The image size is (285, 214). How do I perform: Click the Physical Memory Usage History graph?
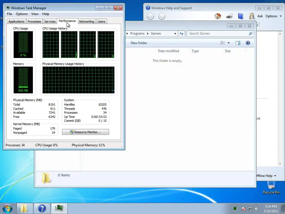click(x=78, y=80)
